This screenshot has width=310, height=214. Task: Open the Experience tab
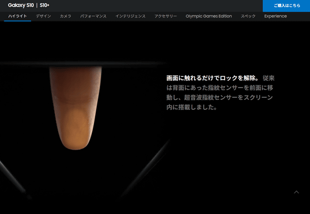[276, 16]
